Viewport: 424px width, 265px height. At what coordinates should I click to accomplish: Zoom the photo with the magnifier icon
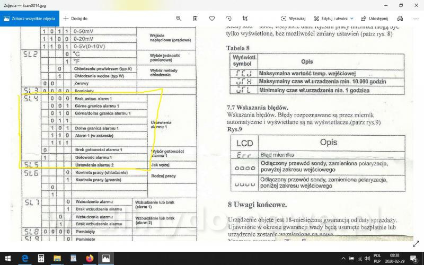pyautogui.click(x=179, y=19)
